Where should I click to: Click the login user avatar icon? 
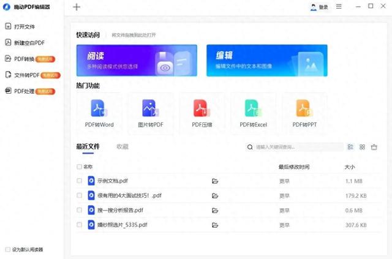tap(313, 7)
